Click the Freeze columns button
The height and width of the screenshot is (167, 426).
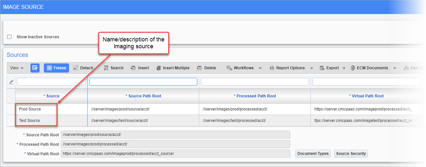pos(56,68)
